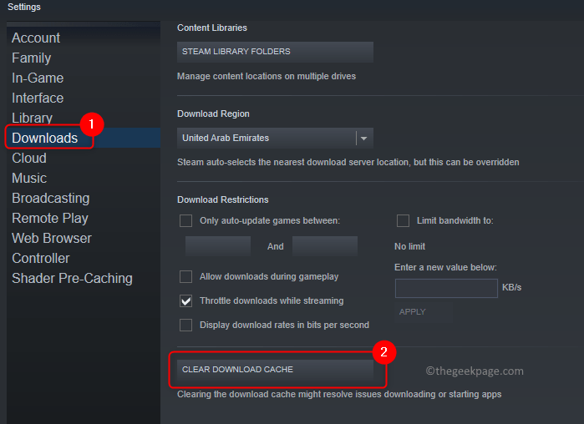Enable Limit bandwidth to checkbox
584x424 pixels.
click(403, 220)
